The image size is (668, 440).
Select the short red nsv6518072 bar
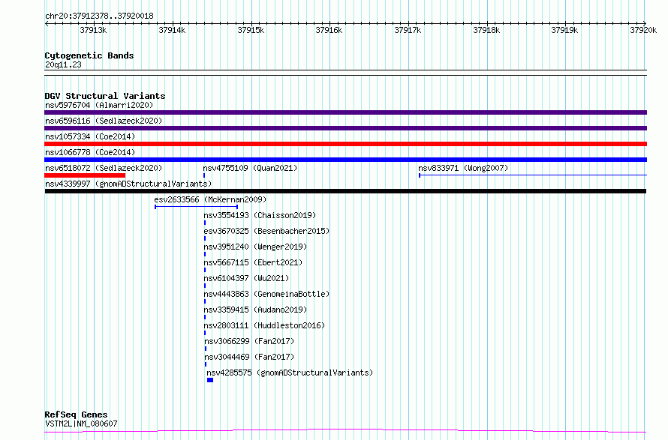pos(85,175)
